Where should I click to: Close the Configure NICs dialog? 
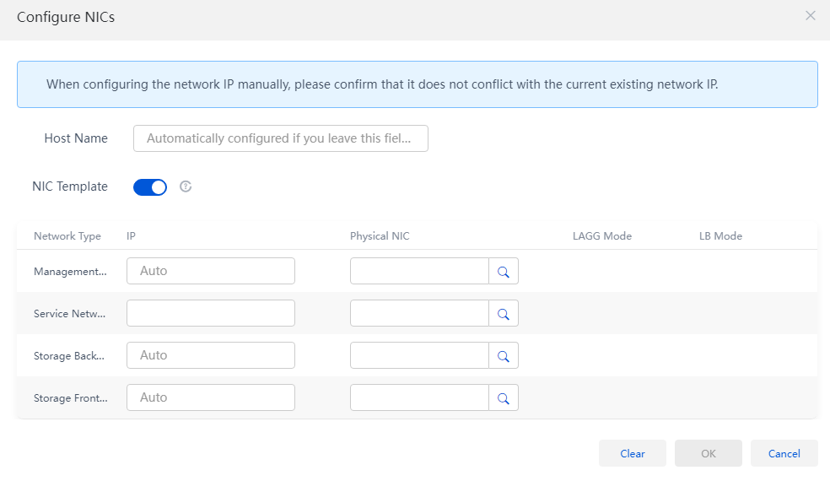(x=811, y=16)
